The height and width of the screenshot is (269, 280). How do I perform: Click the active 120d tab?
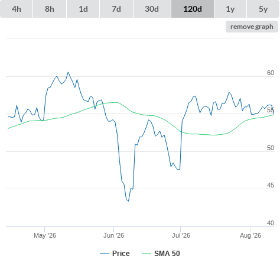point(193,9)
